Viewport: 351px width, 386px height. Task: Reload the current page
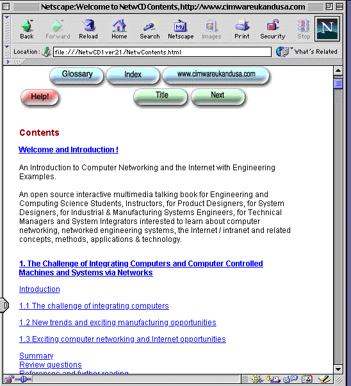click(88, 29)
